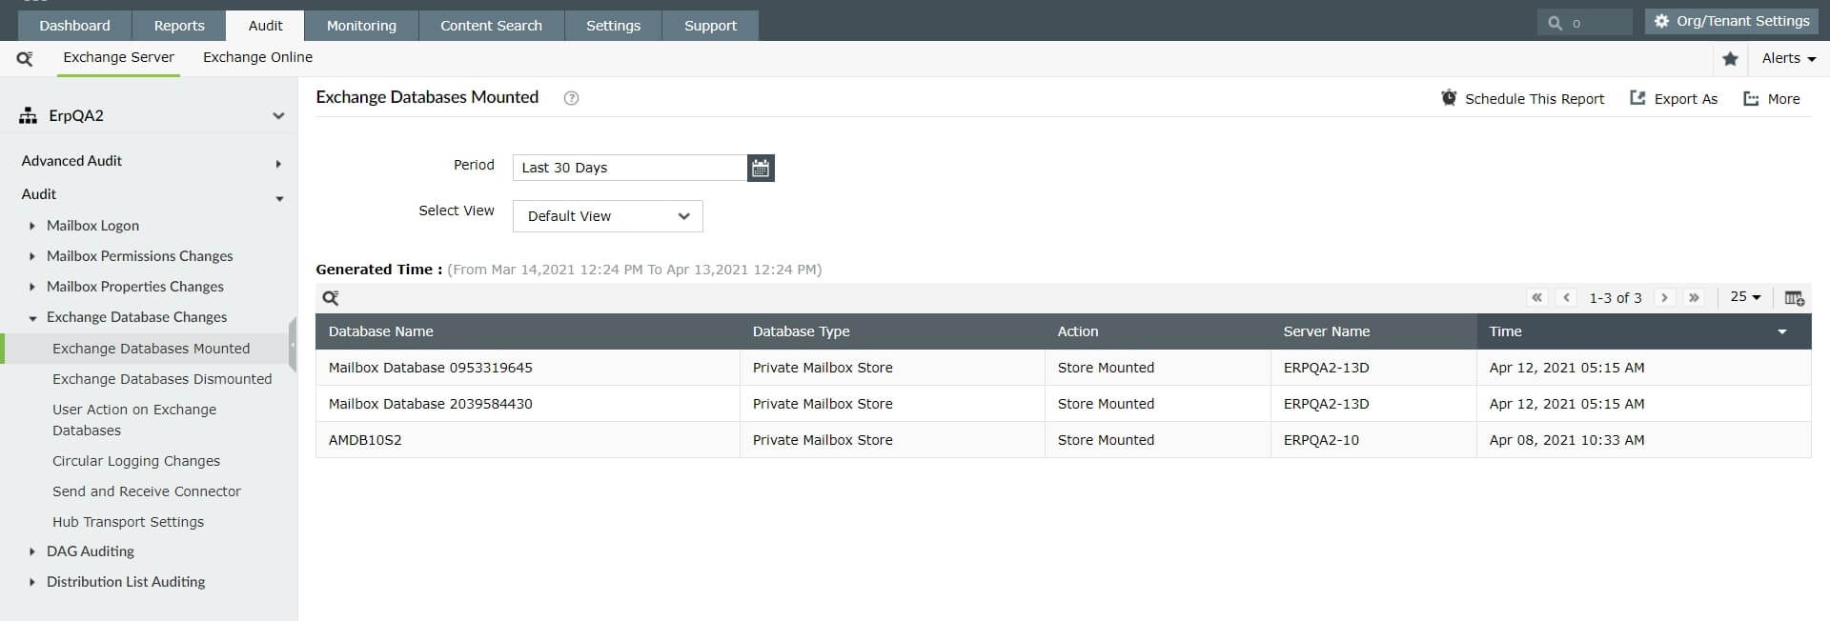
Task: Go to the last page arrow
Action: click(x=1694, y=298)
